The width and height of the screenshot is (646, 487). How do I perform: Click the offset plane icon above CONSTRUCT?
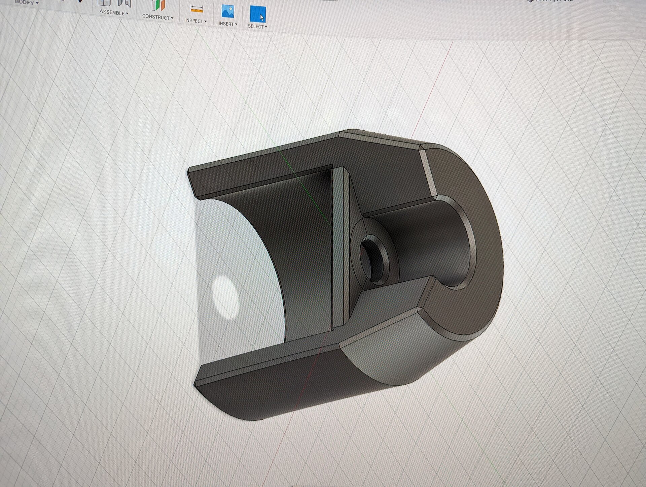(158, 5)
